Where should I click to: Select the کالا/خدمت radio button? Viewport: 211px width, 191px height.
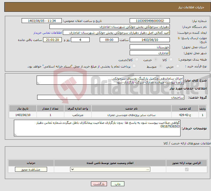(137, 59)
